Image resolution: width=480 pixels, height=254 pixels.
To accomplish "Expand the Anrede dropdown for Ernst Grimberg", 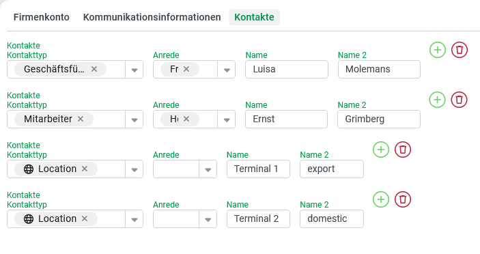I will [227, 119].
